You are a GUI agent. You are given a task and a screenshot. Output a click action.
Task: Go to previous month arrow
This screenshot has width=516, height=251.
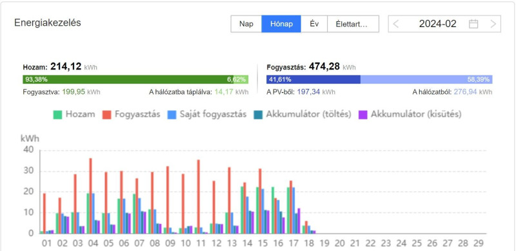[396, 24]
